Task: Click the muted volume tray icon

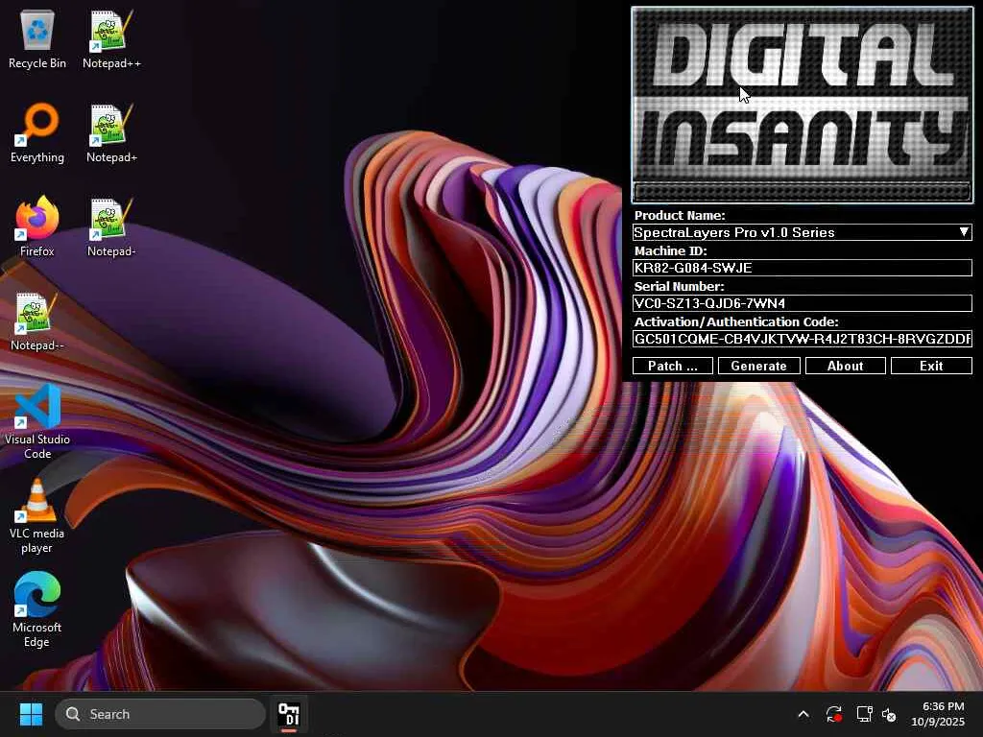Action: (x=889, y=714)
